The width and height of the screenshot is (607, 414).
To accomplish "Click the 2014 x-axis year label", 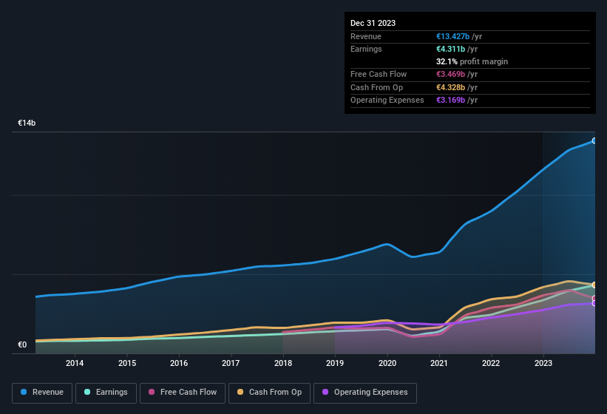I will pyautogui.click(x=74, y=363).
